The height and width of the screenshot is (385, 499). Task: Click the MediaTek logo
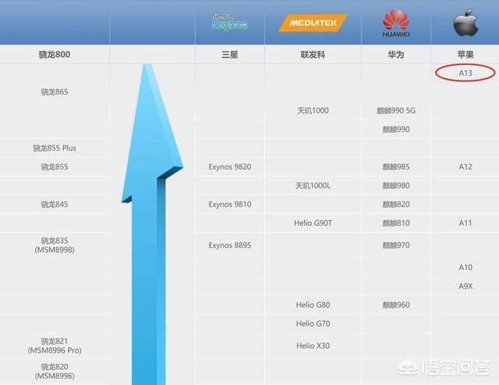pyautogui.click(x=313, y=23)
